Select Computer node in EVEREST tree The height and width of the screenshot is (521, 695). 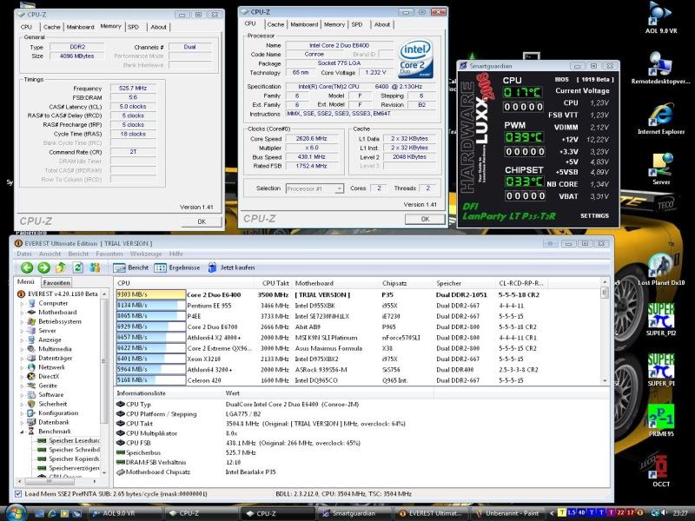coord(53,303)
